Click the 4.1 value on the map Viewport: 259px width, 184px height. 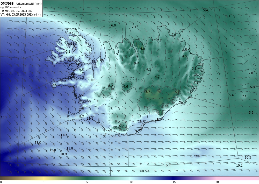point(177,92)
